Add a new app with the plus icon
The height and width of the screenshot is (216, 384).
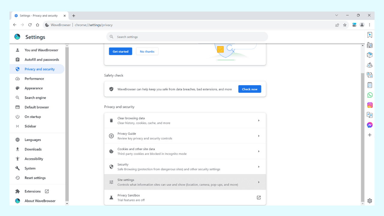[370, 135]
